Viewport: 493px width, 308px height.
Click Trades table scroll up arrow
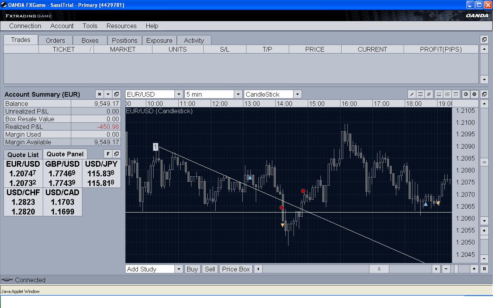coord(485,49)
